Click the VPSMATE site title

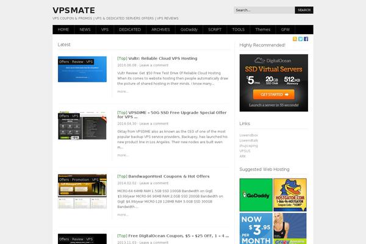tap(74, 10)
